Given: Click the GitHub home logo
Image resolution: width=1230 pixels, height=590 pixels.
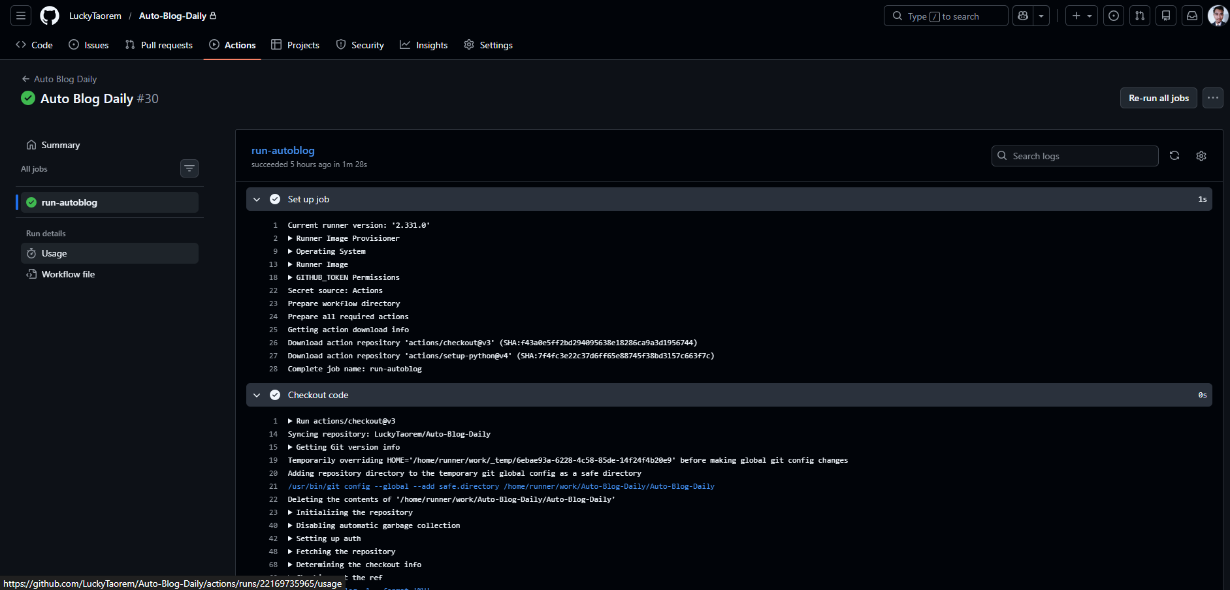Looking at the screenshot, I should [x=49, y=16].
